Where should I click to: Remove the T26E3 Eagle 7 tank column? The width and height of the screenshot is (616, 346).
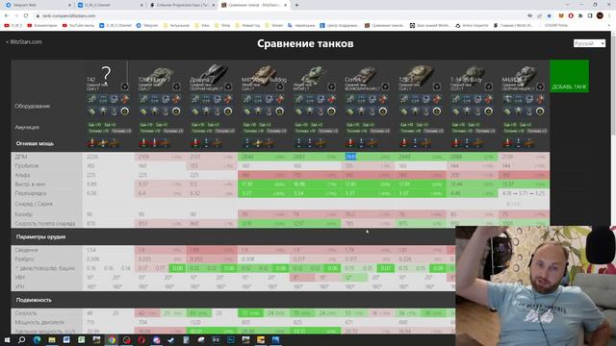point(176,86)
